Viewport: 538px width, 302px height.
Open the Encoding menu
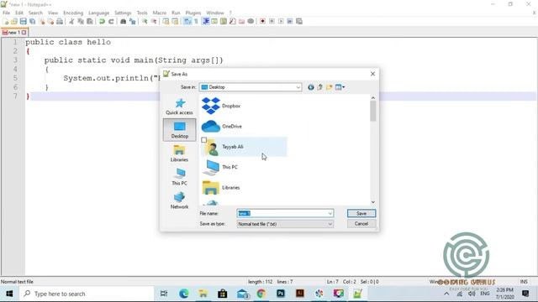(73, 13)
